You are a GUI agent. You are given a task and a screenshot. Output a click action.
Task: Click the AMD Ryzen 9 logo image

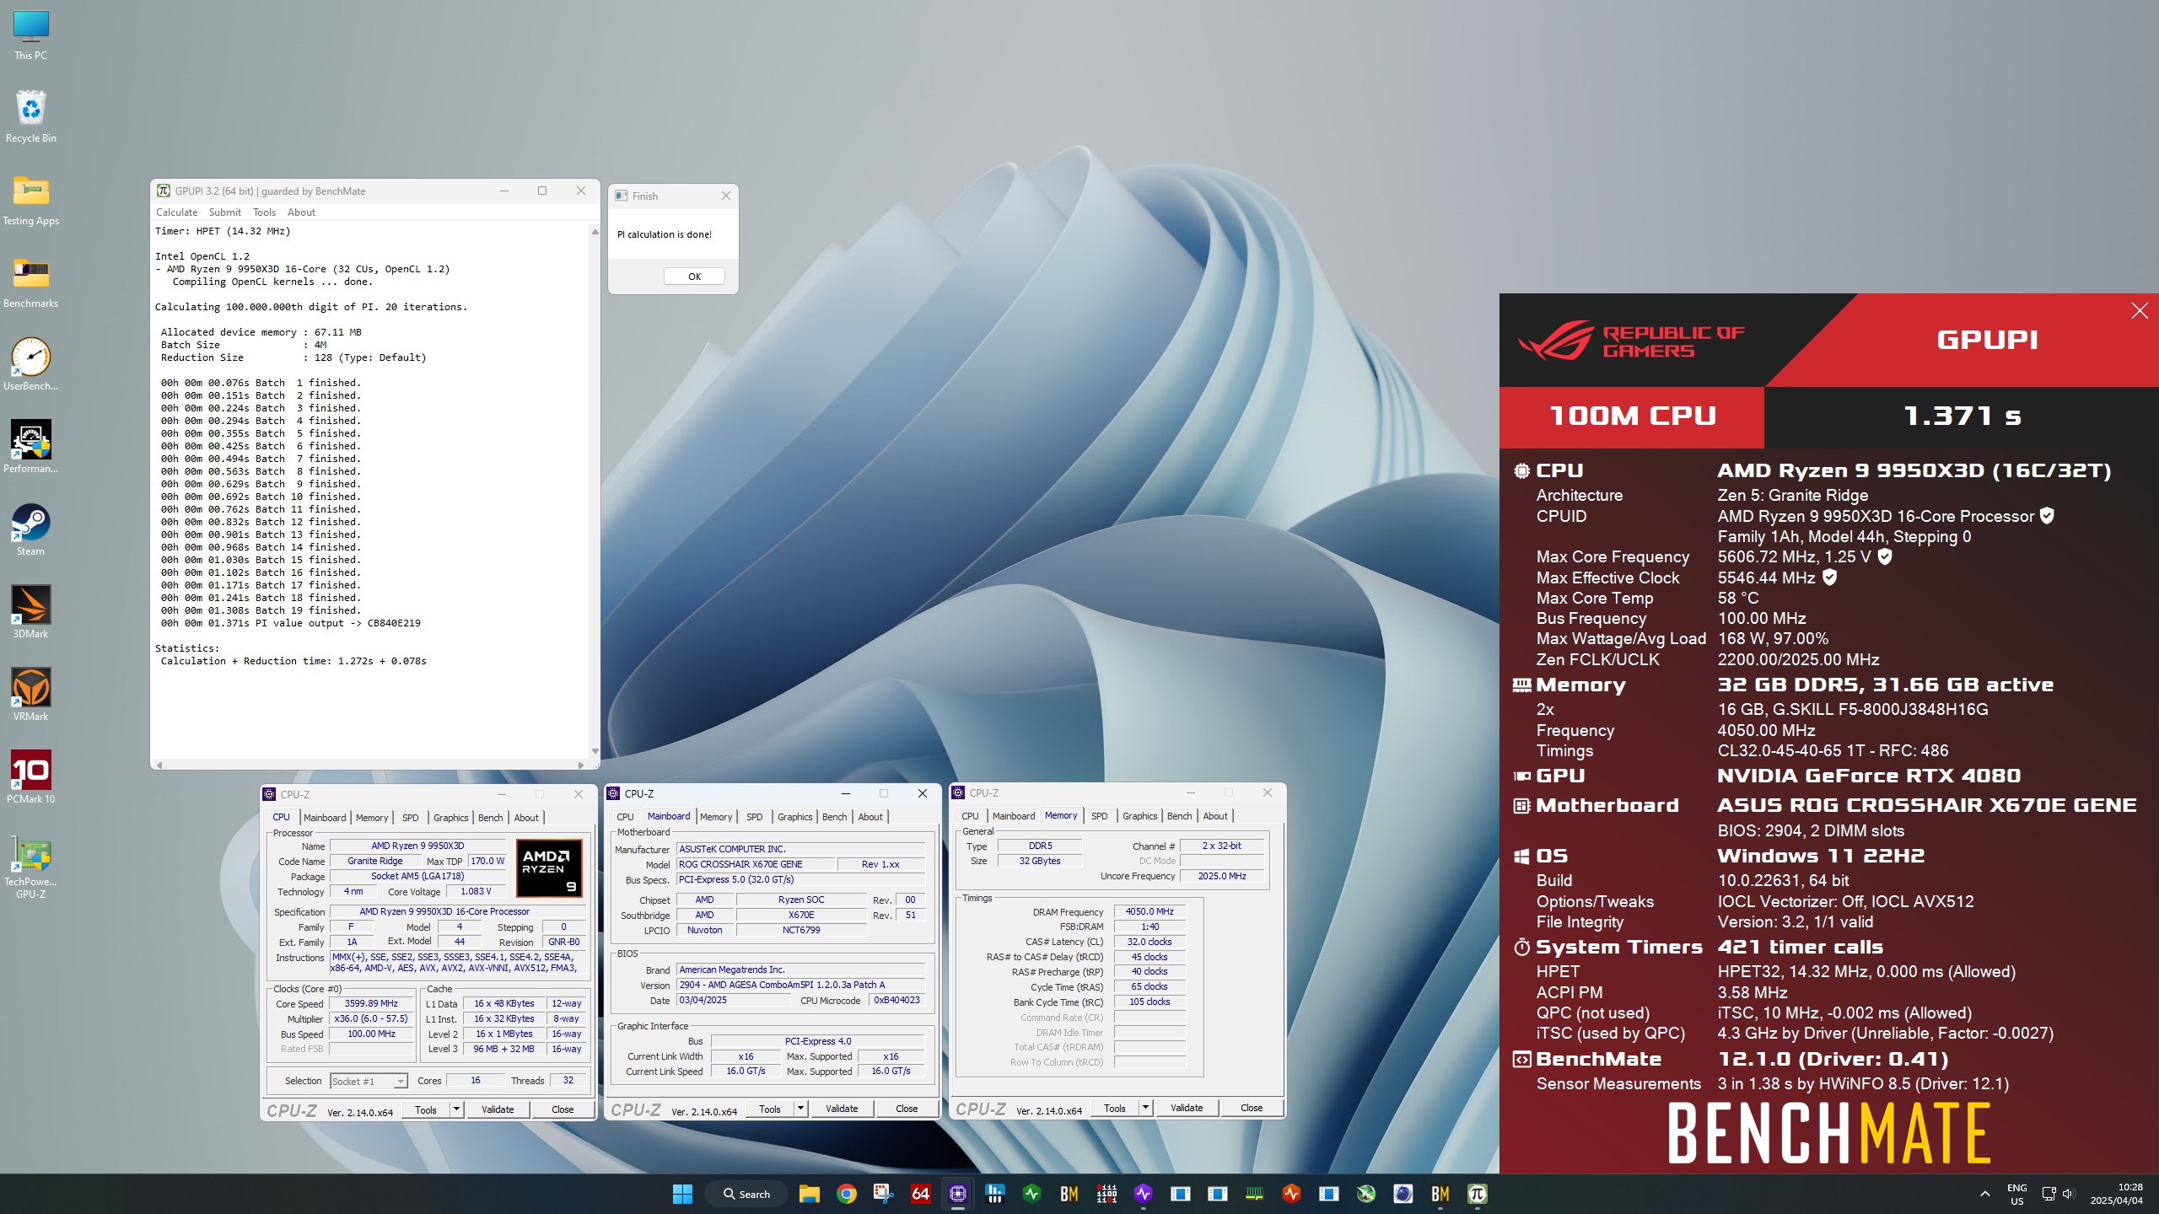[549, 868]
